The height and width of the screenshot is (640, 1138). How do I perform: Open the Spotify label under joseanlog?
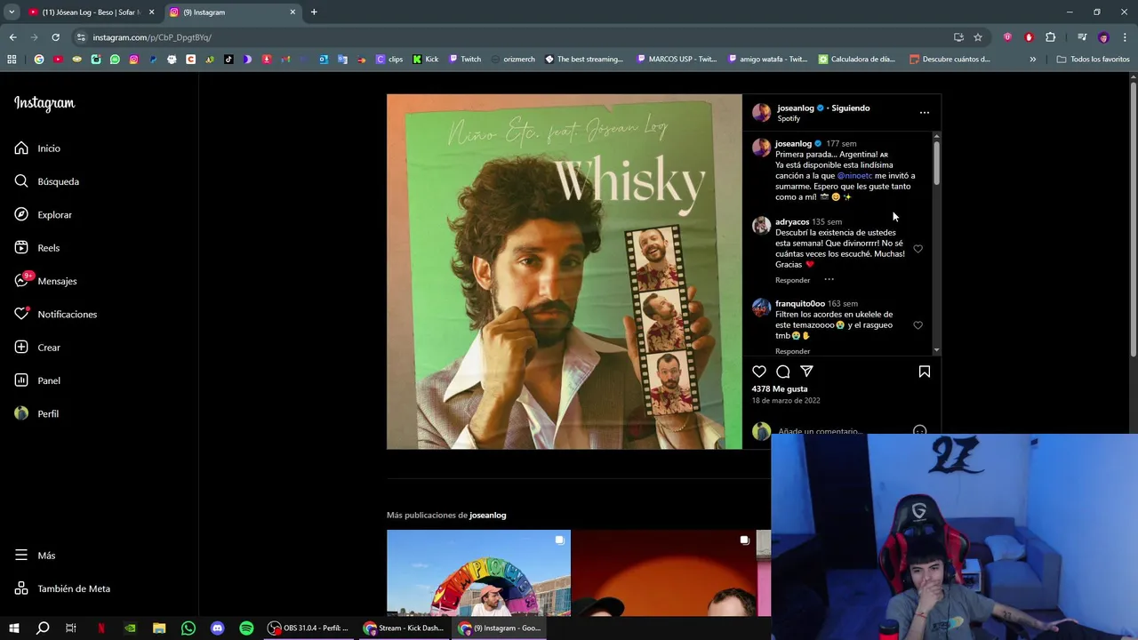789,119
